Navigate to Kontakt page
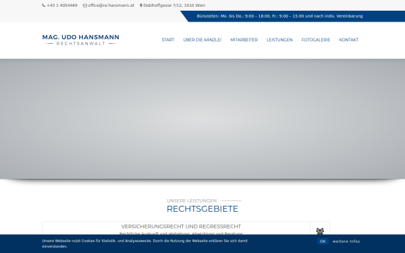 tap(349, 40)
